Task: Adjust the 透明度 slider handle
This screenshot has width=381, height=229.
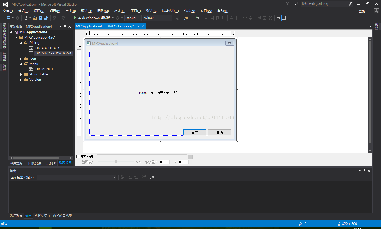Action: point(116,161)
